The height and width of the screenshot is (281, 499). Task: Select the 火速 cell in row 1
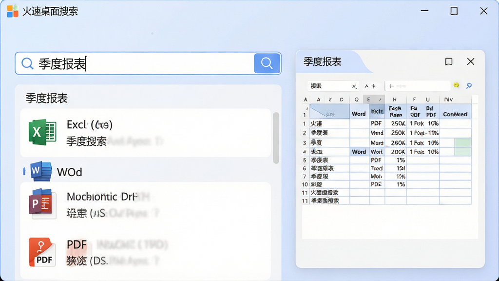(330, 123)
